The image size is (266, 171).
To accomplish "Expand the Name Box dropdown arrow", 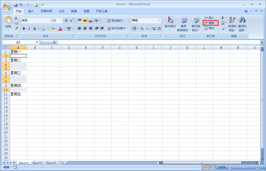I will pyautogui.click(x=37, y=42).
